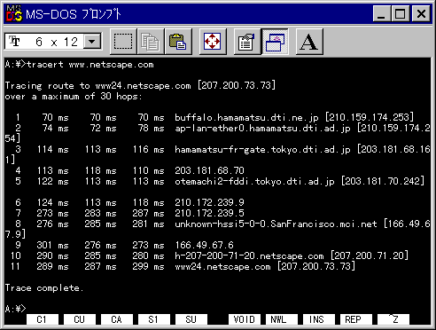Click the SU function key label

pos(191,319)
